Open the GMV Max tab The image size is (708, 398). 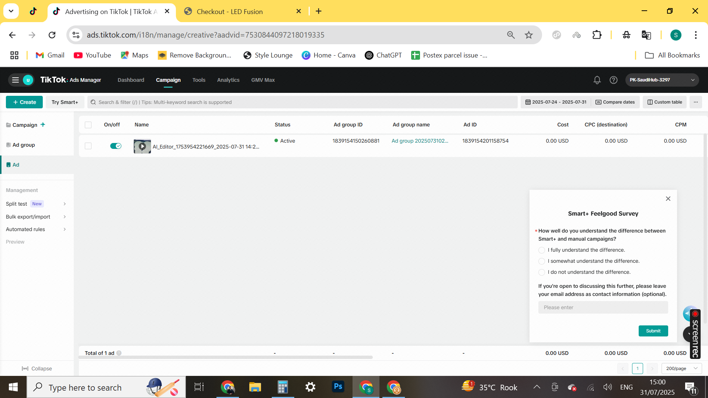[263, 80]
